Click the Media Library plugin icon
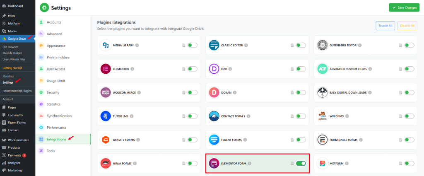This screenshot has height=176, width=424. [106, 46]
